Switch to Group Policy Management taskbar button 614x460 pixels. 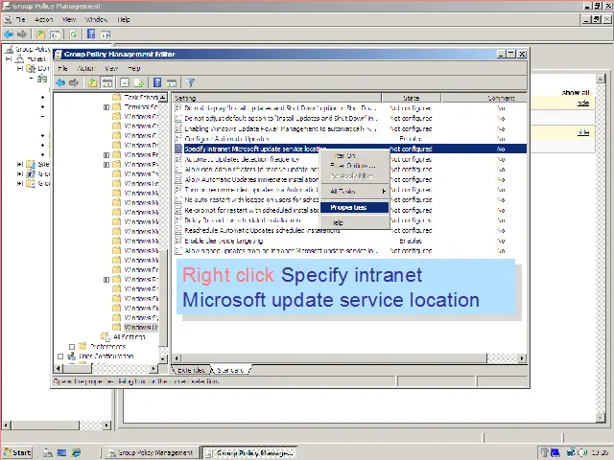(x=152, y=452)
